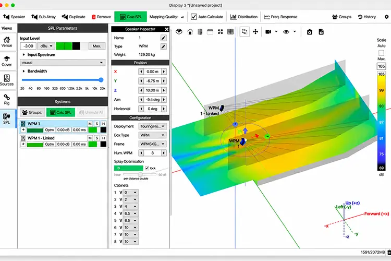Mute WPM 1 with M toggle
Viewport: 391px width, 261px height.
click(x=90, y=124)
